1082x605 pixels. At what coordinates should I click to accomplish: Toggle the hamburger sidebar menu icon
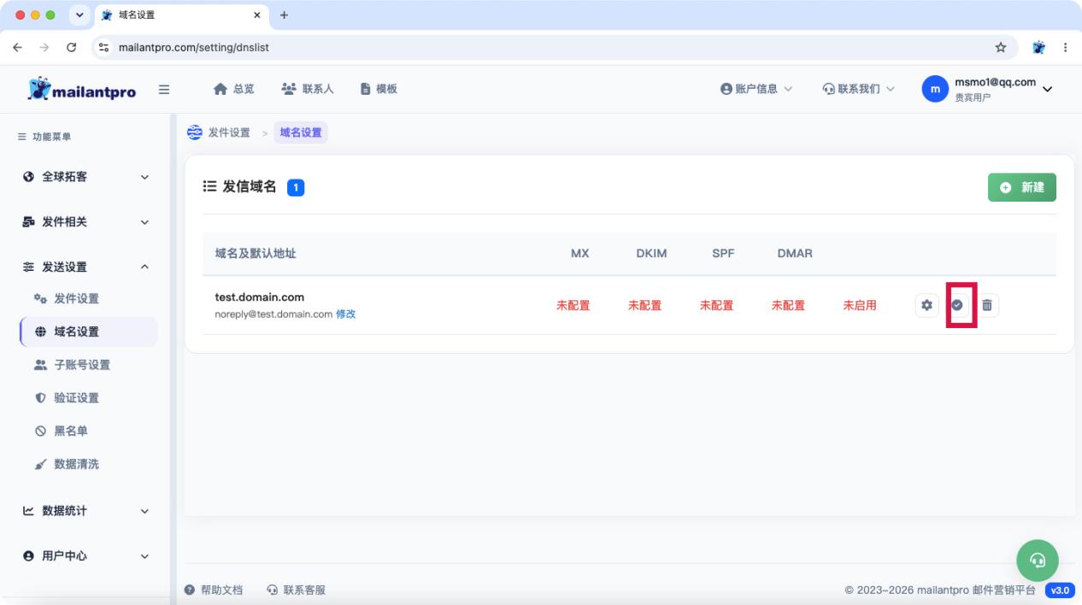click(x=164, y=89)
